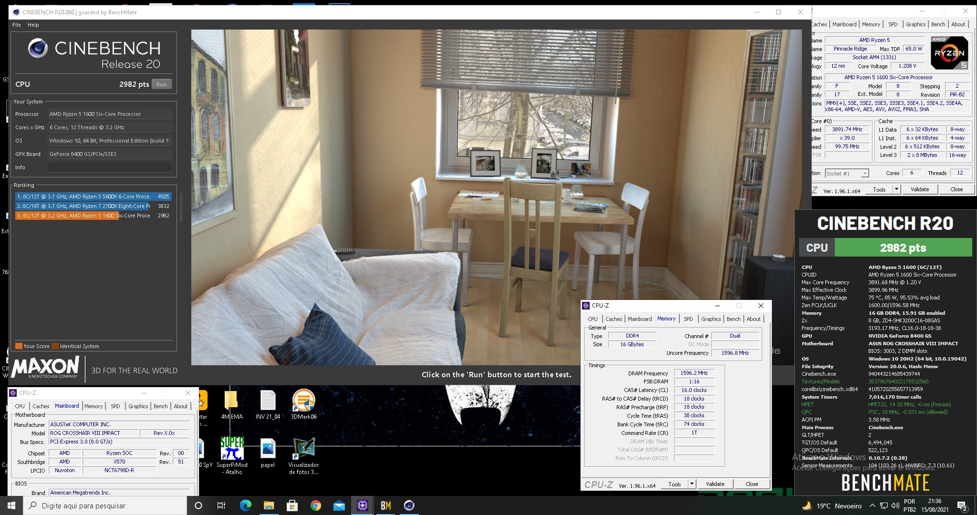The image size is (977, 515).
Task: Select the INV 21_04 text file icon
Action: point(268,405)
